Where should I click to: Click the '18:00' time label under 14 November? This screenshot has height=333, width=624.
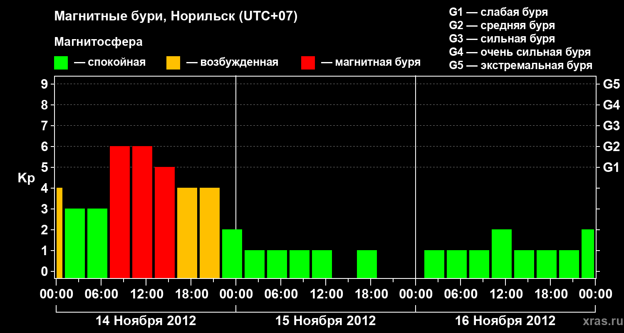(x=191, y=294)
